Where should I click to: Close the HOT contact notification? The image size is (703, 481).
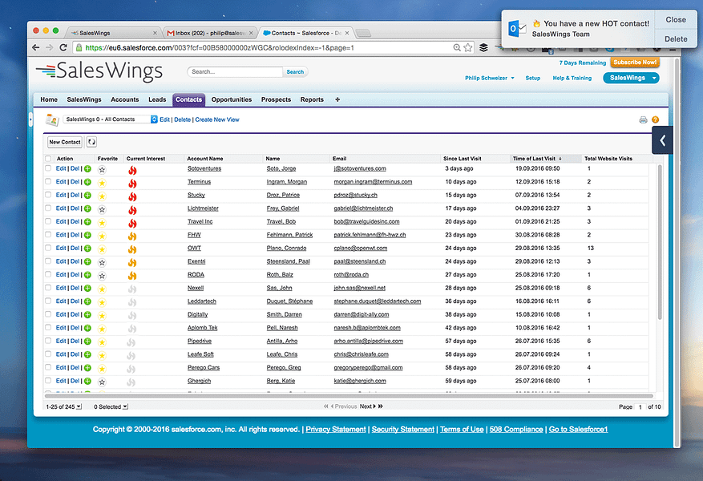click(676, 20)
